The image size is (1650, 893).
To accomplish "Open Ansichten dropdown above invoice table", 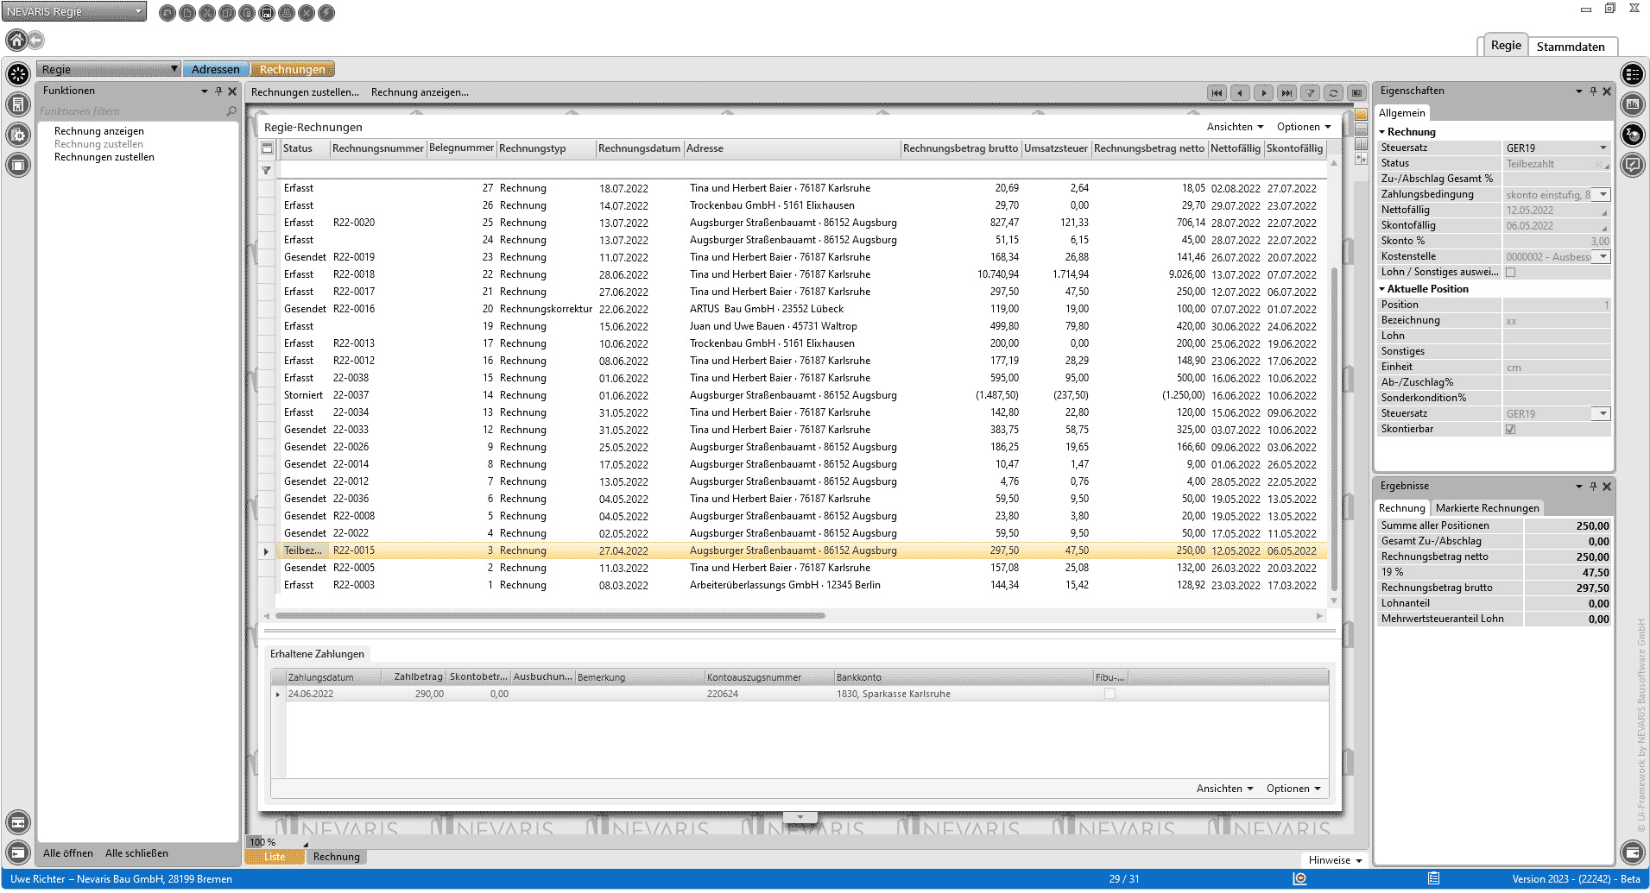I will point(1235,127).
